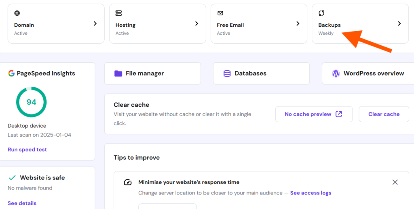Screen dimensions: 414x209
Task: Click the No malware found text
Action: pyautogui.click(x=30, y=188)
